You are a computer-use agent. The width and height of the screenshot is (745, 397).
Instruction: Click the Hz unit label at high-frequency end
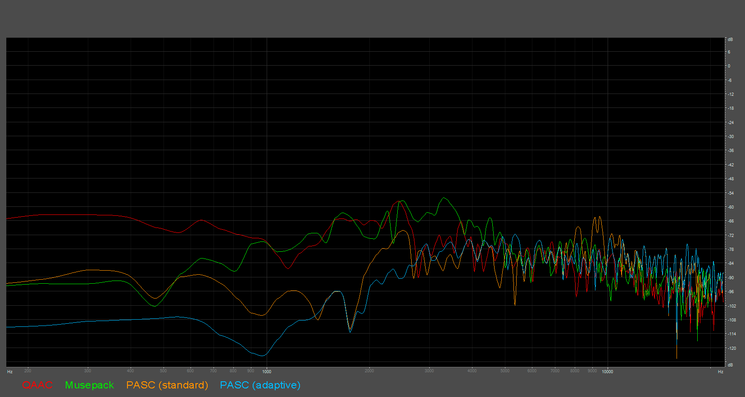pyautogui.click(x=721, y=371)
